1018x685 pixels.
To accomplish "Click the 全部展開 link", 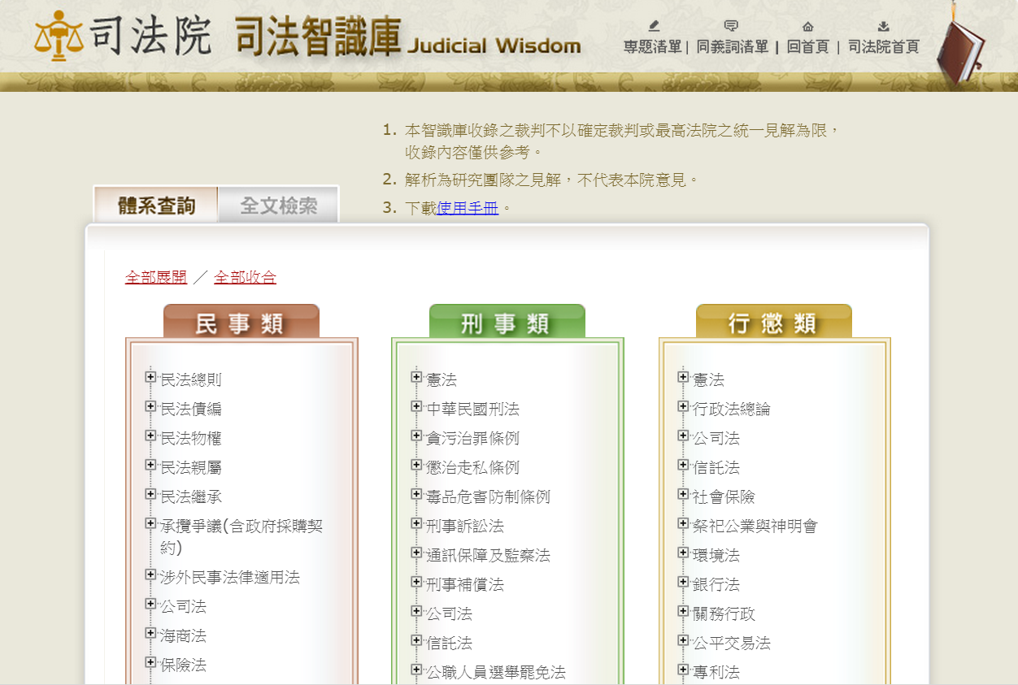I will pos(155,277).
